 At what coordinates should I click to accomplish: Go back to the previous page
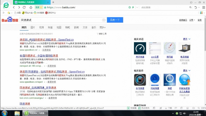(14, 7)
